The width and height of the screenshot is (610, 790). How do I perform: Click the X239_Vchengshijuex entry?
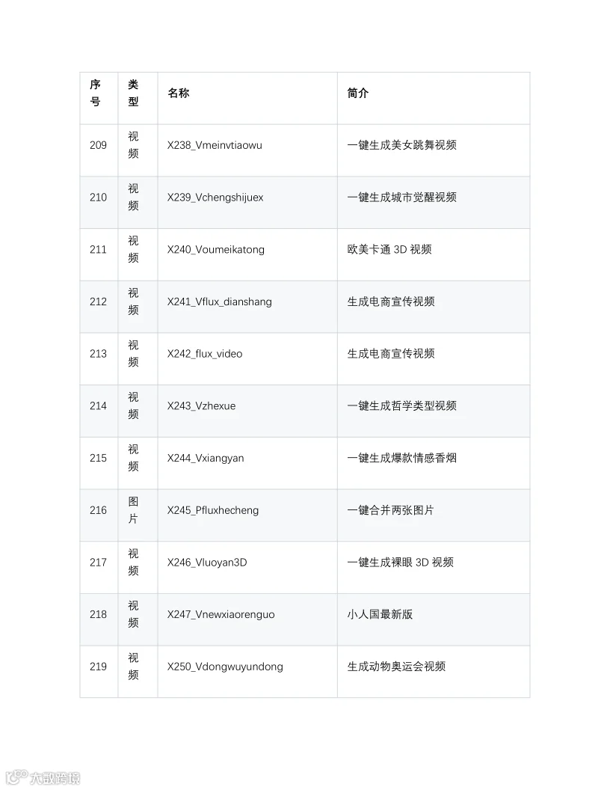point(215,197)
